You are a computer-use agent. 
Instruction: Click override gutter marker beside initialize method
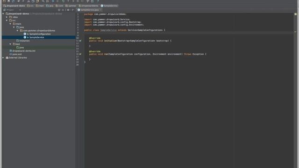coord(80,41)
